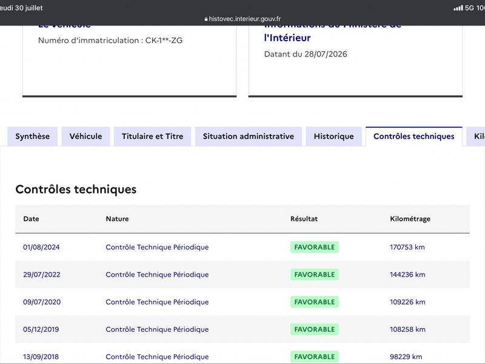
Task: Click the 144236 km mileage value
Action: coord(407,275)
